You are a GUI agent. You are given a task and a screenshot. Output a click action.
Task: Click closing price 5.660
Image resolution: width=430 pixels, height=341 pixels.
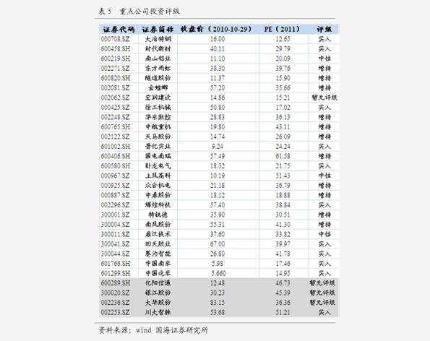218,273
